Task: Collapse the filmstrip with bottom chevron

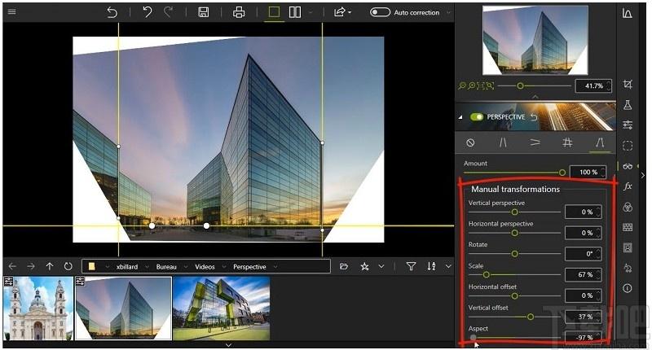Action: tap(228, 345)
